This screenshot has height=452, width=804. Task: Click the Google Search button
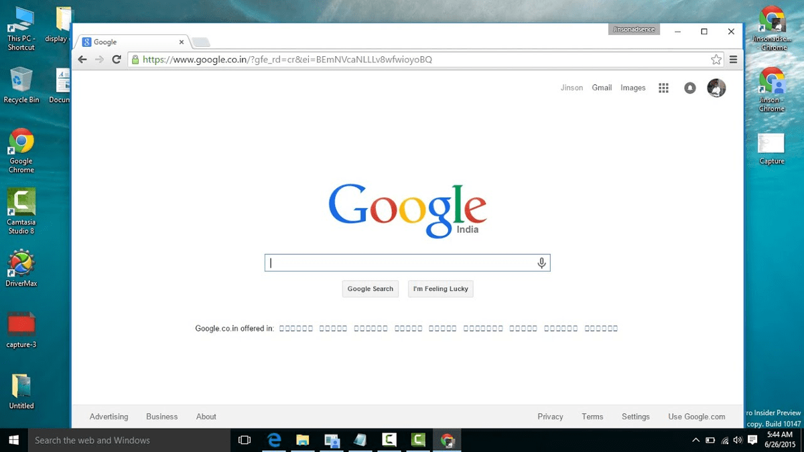[370, 289]
